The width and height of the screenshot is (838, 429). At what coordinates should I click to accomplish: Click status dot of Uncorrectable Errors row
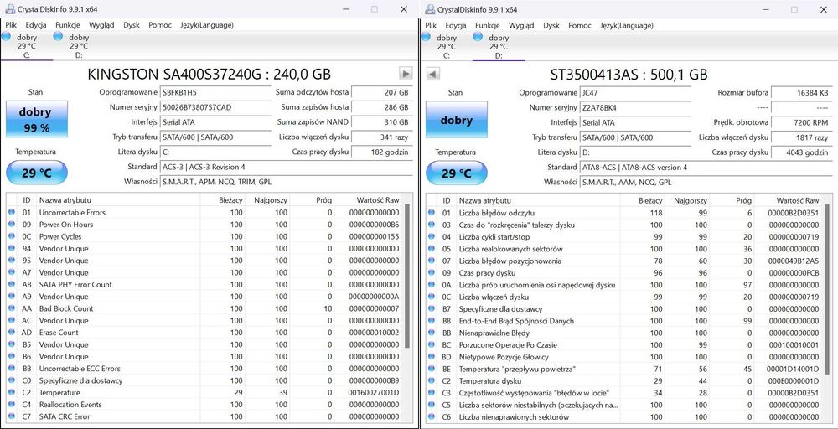coord(12,212)
